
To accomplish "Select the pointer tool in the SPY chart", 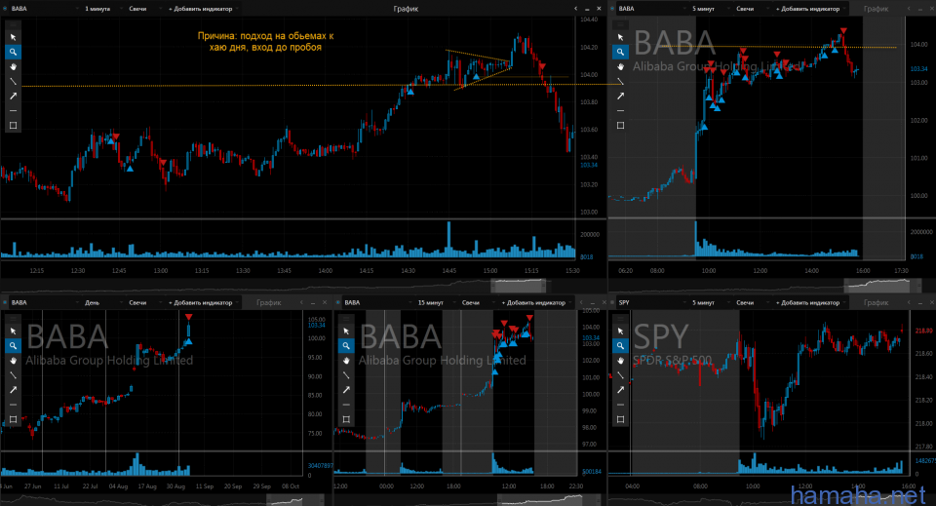I will click(x=621, y=331).
